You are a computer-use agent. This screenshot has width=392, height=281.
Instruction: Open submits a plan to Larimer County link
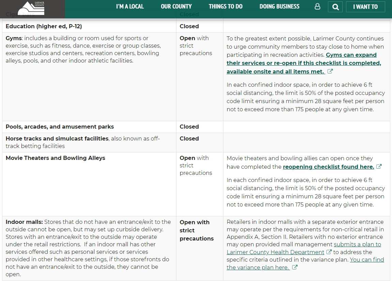(x=357, y=245)
